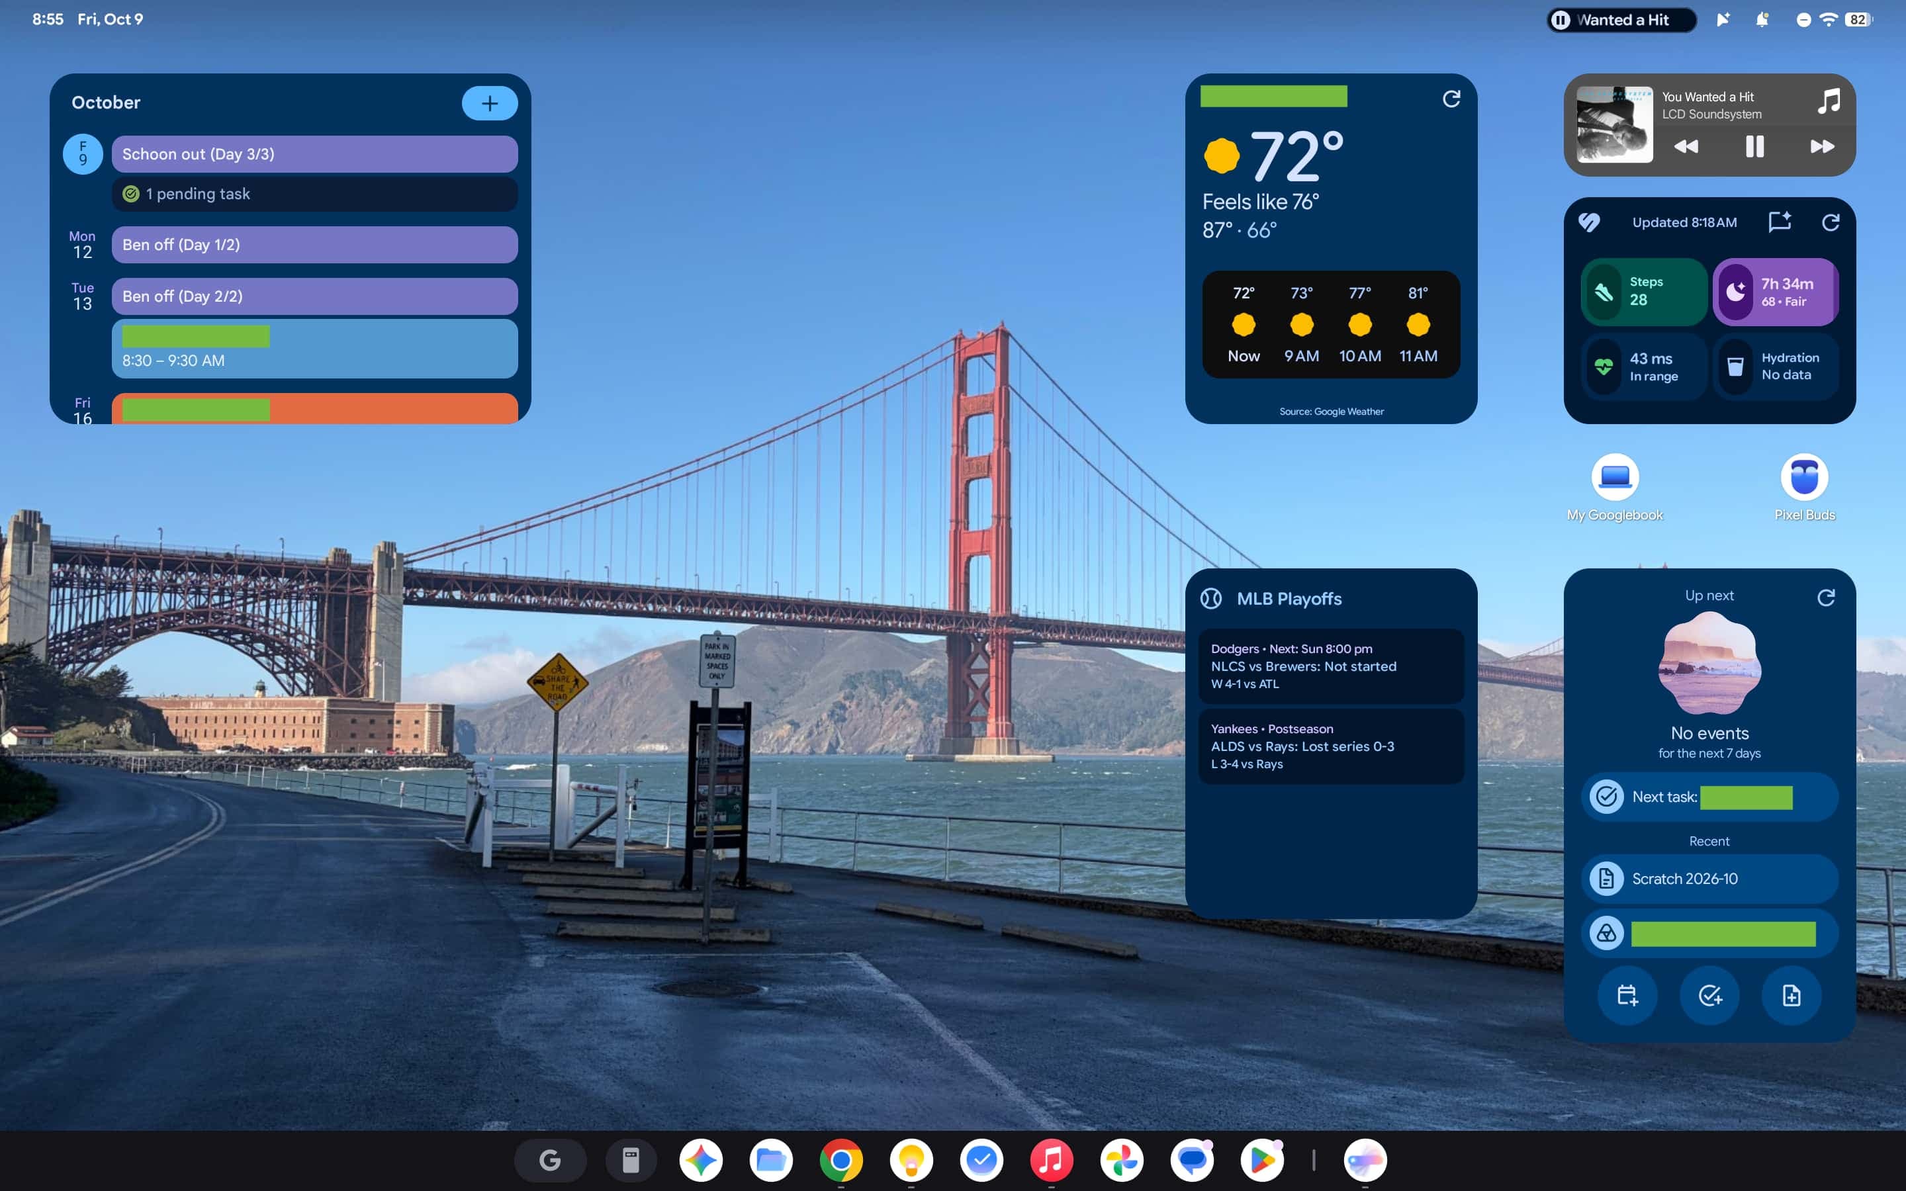Create a new document in Up next widget
Screen dimensions: 1906x1191
click(1791, 996)
